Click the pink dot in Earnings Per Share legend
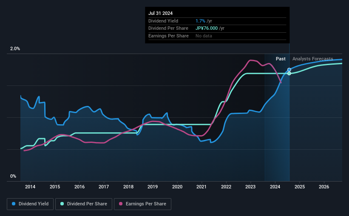The height and width of the screenshot is (216, 349). coord(121,204)
